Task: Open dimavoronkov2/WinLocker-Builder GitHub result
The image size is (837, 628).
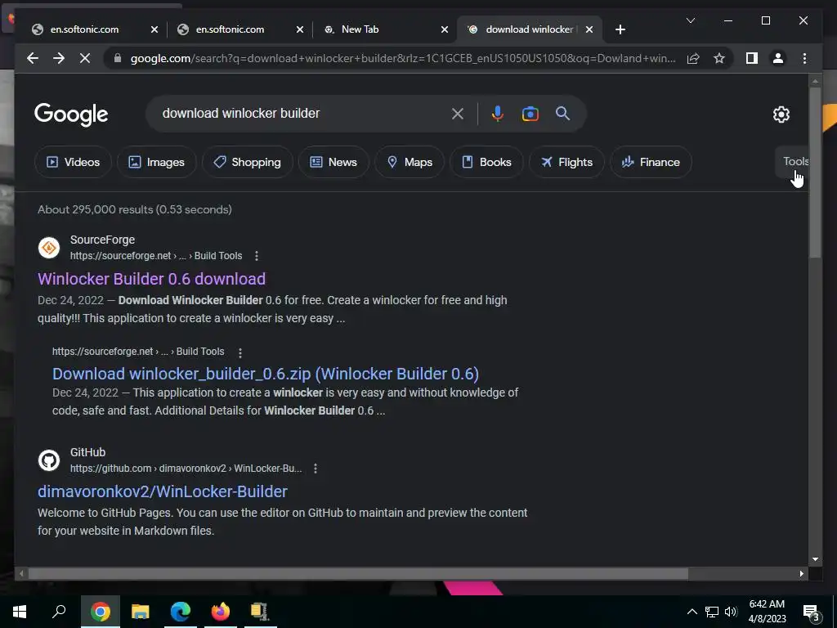Action: tap(163, 491)
